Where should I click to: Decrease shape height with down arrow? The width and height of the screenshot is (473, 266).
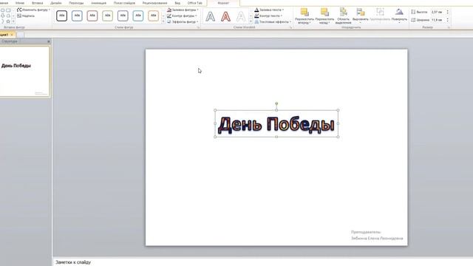447,13
